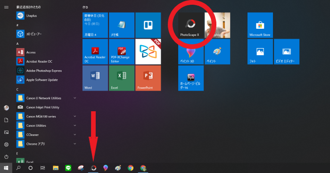Open the Trello tile
The image size is (330, 173).
[148, 25]
